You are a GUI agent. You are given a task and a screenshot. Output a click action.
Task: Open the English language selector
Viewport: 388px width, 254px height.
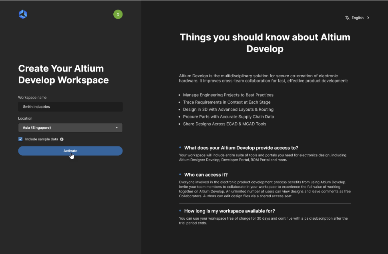tap(357, 18)
